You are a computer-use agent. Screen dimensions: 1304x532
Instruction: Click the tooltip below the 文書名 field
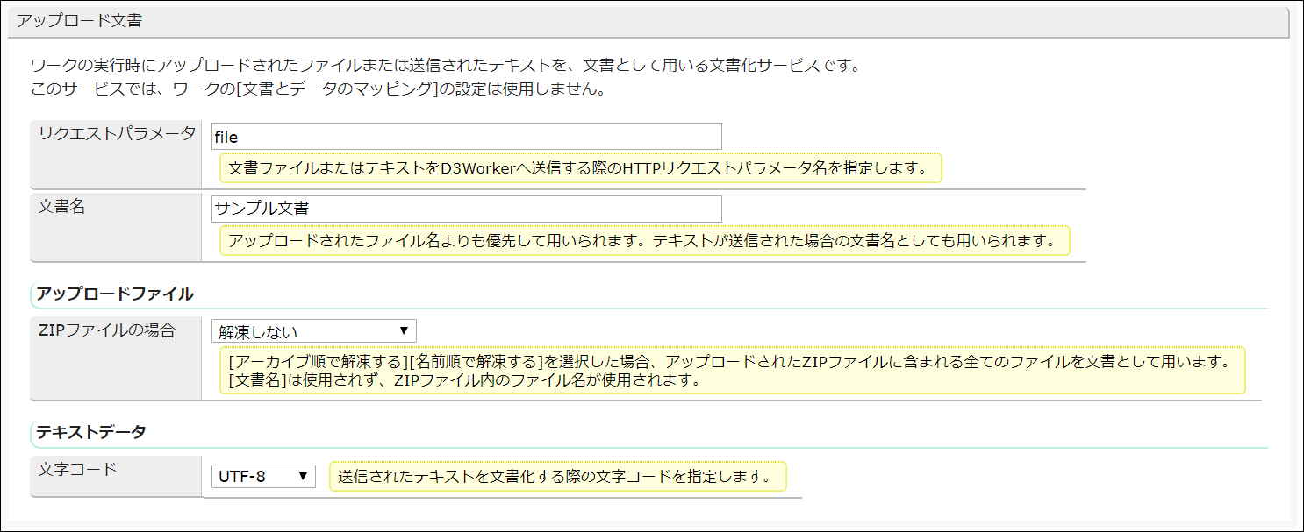tap(645, 242)
